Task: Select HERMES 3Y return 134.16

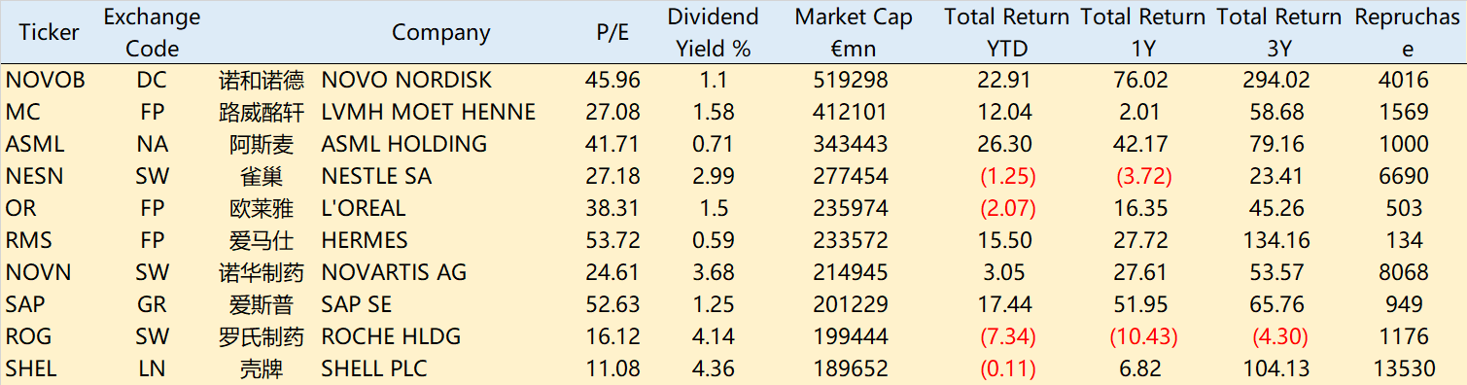Action: [x=1278, y=240]
